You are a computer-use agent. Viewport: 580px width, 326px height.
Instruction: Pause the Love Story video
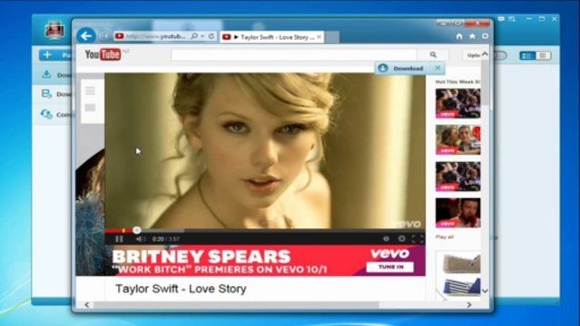[x=119, y=239]
